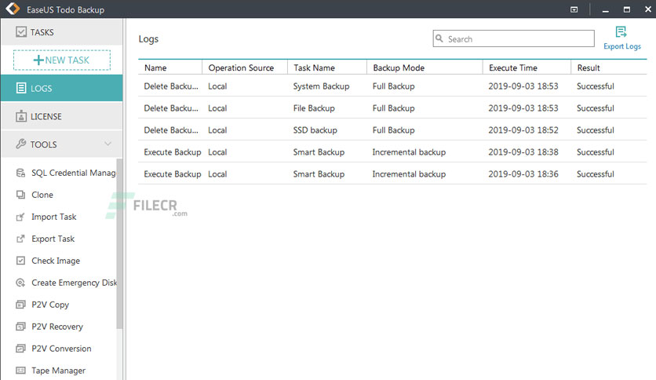
Task: Select the System Backup log entry
Action: click(392, 86)
